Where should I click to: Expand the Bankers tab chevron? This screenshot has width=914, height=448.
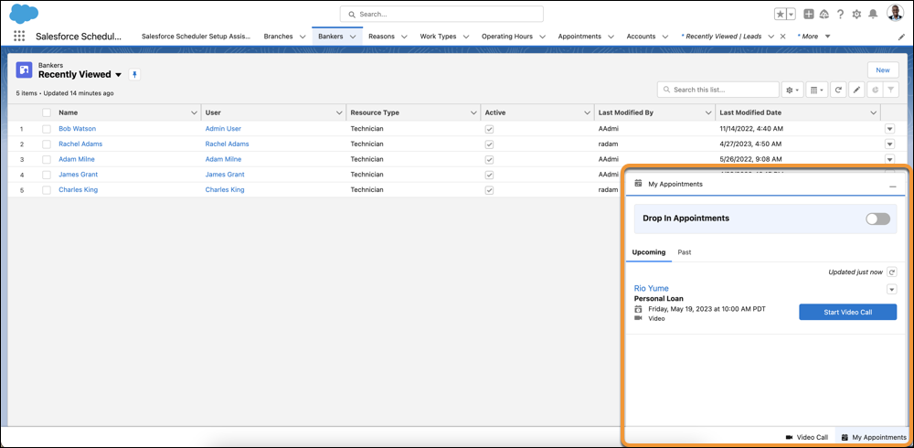click(353, 37)
